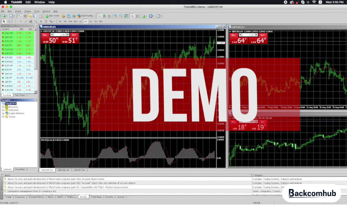Switch chart to M15 timeframe
Image resolution: width=347 pixels, height=208 pixels.
[x=70, y=21]
